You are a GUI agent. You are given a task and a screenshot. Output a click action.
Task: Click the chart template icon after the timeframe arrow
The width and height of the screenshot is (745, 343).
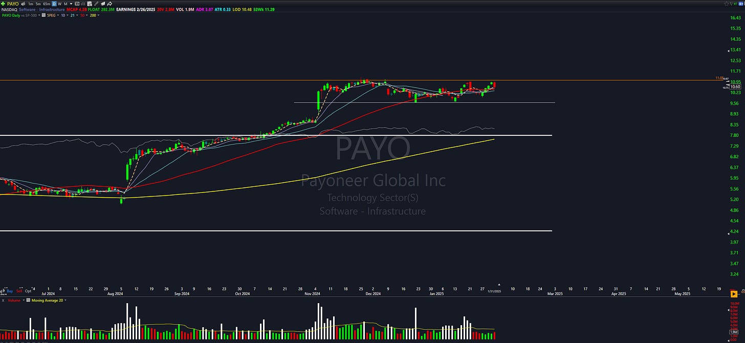tap(77, 4)
